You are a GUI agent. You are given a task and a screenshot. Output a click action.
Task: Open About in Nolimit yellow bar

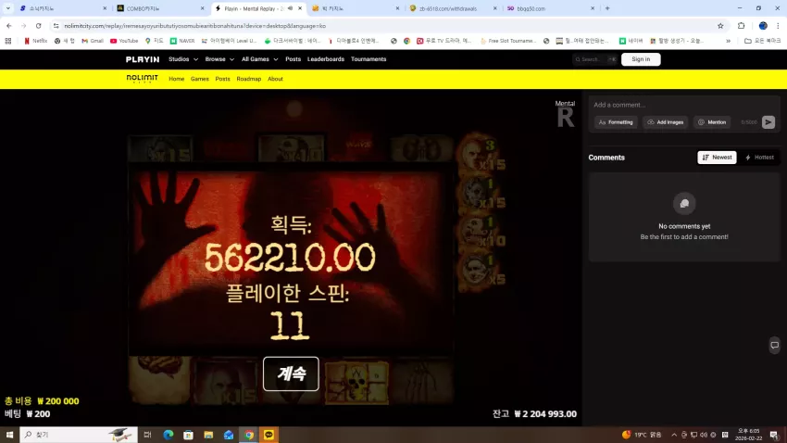click(275, 79)
